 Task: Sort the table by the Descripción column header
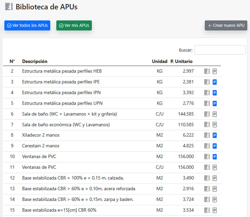(35, 61)
